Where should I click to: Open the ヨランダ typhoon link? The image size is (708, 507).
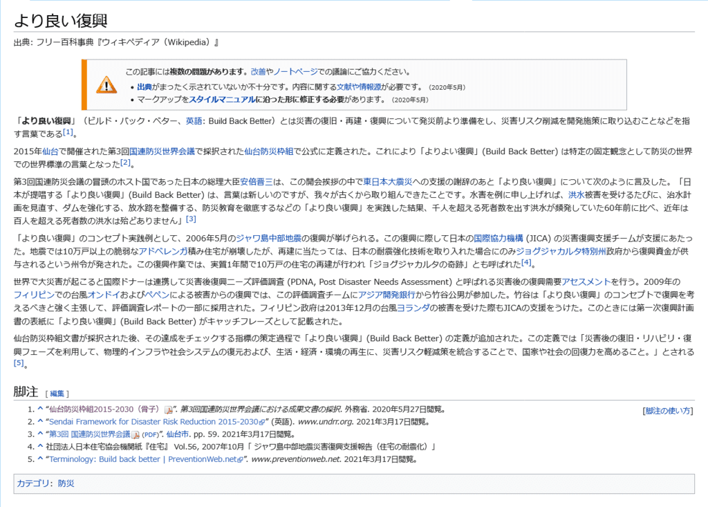(x=413, y=308)
